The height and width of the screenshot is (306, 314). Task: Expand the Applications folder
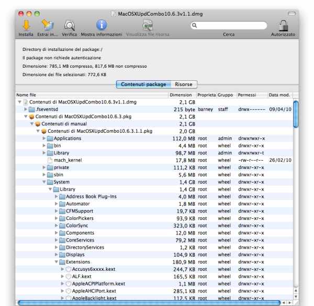[x=44, y=138]
